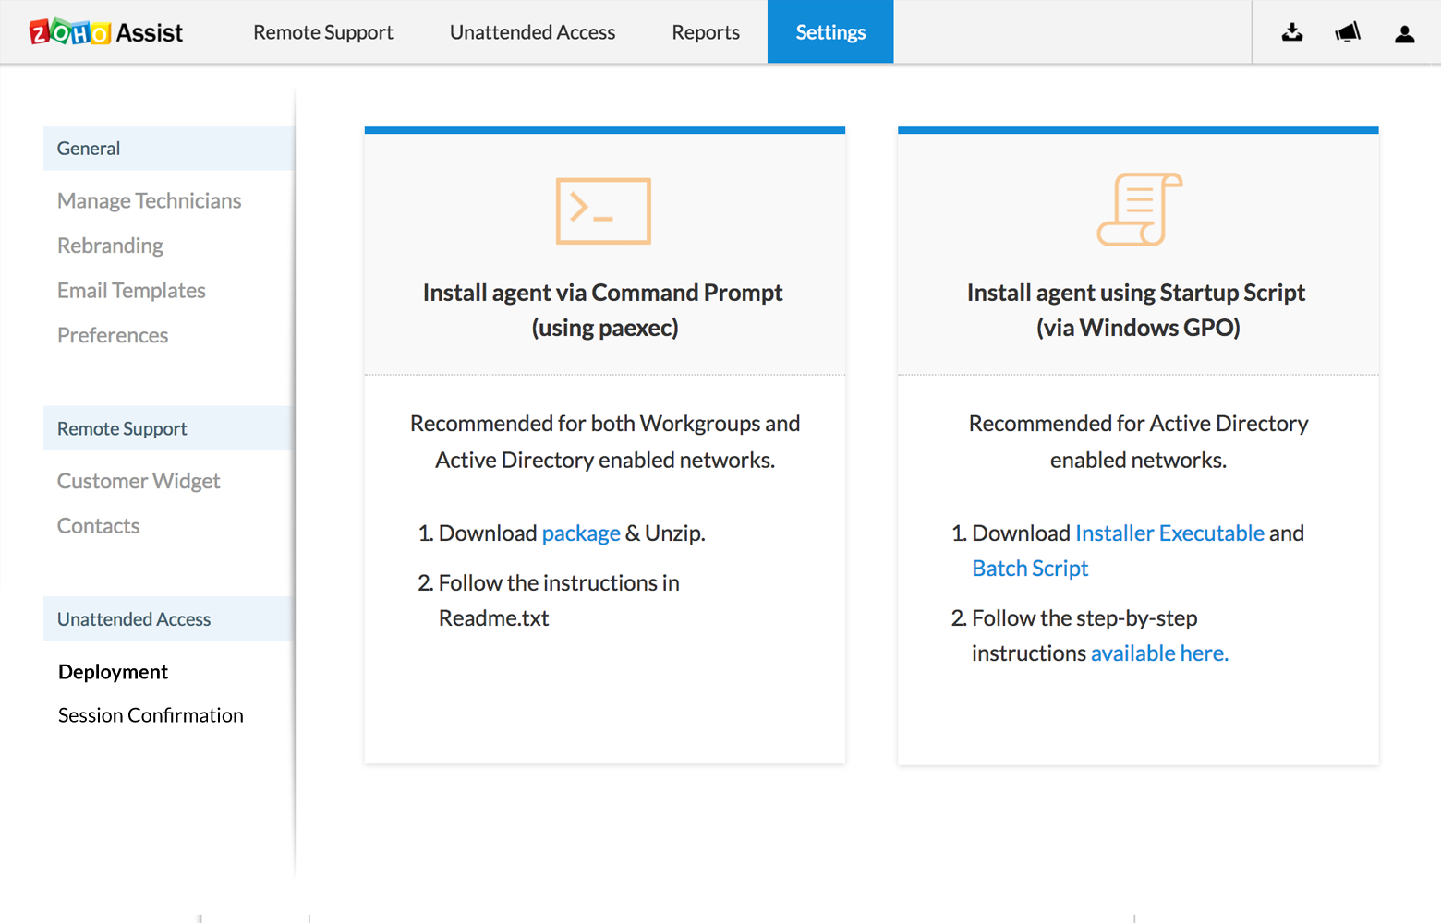Open the 'available here' instructions link
1441x923 pixels.
[1159, 653]
